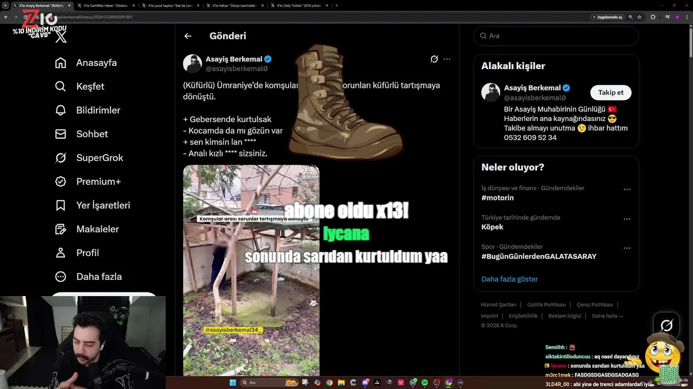
Task: Open Profil person icon
Action: tap(61, 253)
